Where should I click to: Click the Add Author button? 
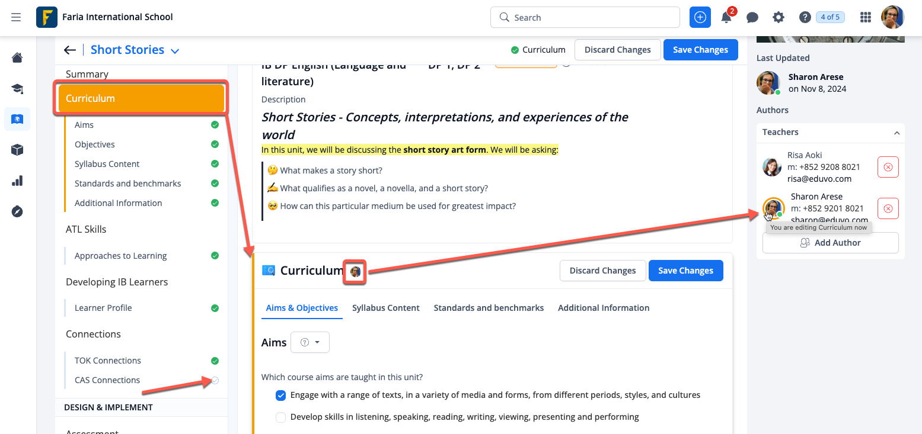point(830,243)
